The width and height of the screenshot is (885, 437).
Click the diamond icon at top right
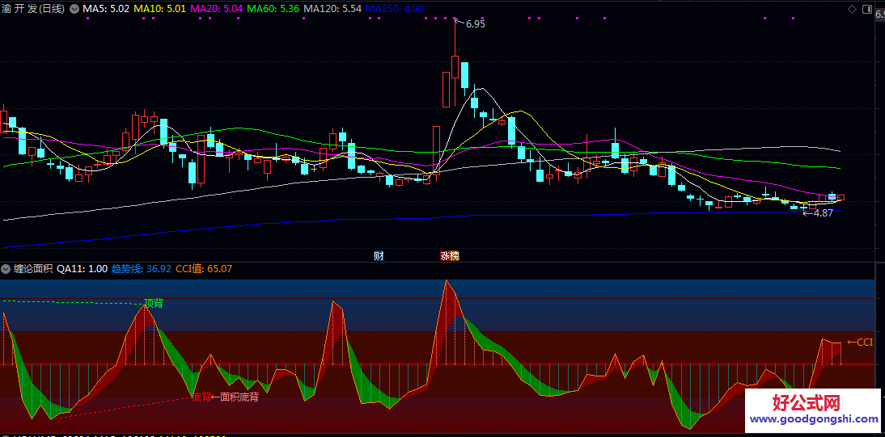click(x=852, y=10)
